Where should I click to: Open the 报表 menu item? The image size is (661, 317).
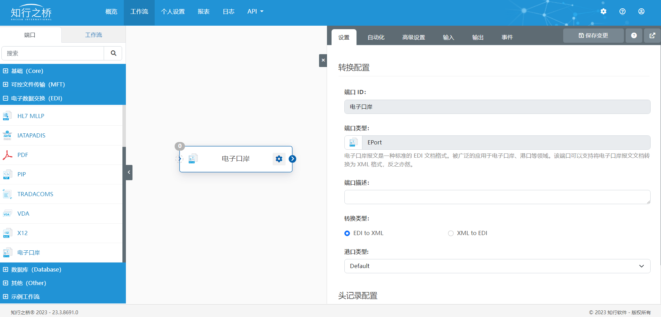pyautogui.click(x=204, y=11)
